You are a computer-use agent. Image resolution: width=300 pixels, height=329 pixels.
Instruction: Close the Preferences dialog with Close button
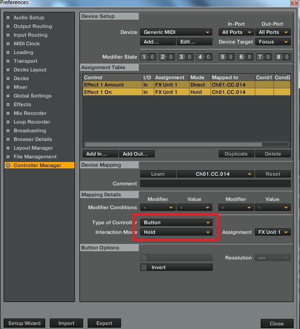point(277,324)
